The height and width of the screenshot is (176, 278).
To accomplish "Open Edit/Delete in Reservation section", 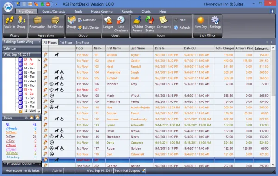I will 55,22.
